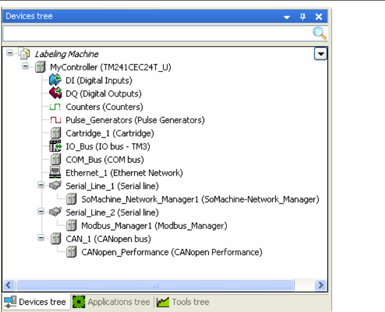Click the magnifier search icon
Screen dimensions: 385x312
(x=319, y=33)
